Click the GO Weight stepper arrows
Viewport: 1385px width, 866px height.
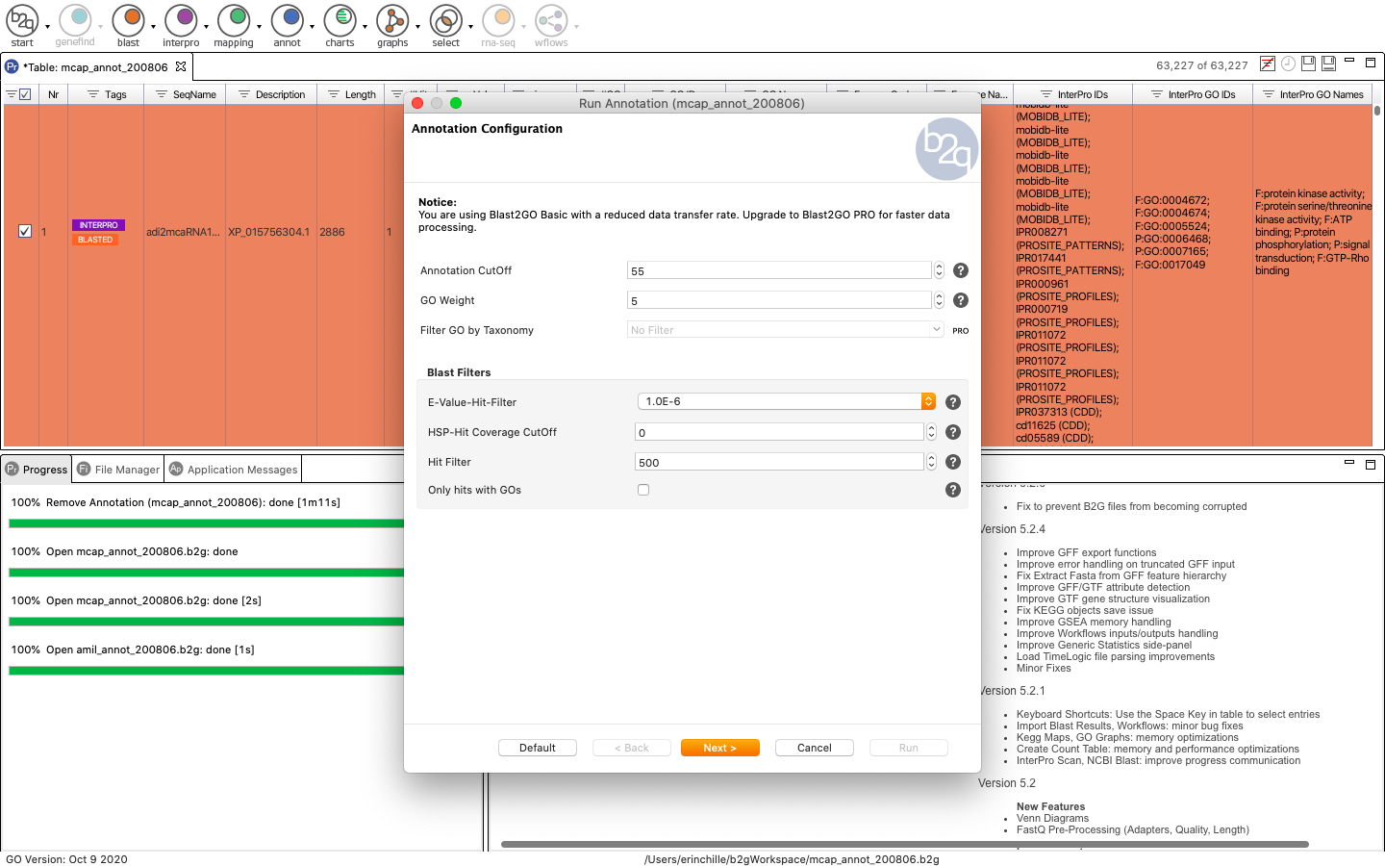point(939,300)
